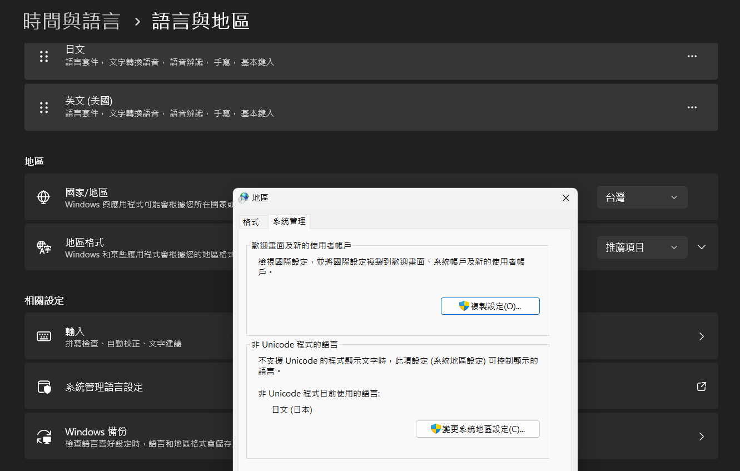This screenshot has width=740, height=471.
Task: Expand the 地區格式 section chevron
Action: (x=702, y=247)
